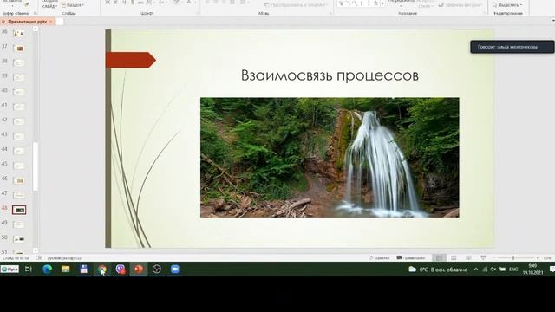Switch to Slide Sorter view icon
This screenshot has width=555, height=312.
point(454,258)
